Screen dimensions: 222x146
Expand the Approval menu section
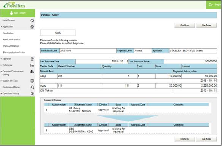coord(2,59)
